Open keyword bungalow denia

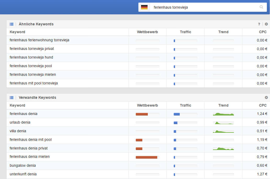point(23,165)
